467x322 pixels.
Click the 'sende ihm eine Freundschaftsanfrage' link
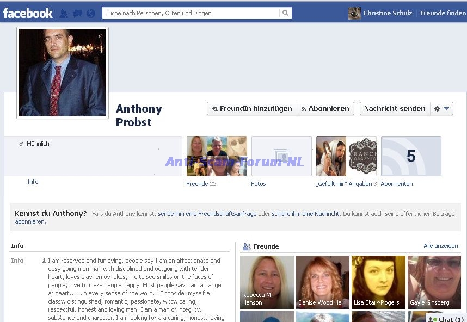click(207, 214)
